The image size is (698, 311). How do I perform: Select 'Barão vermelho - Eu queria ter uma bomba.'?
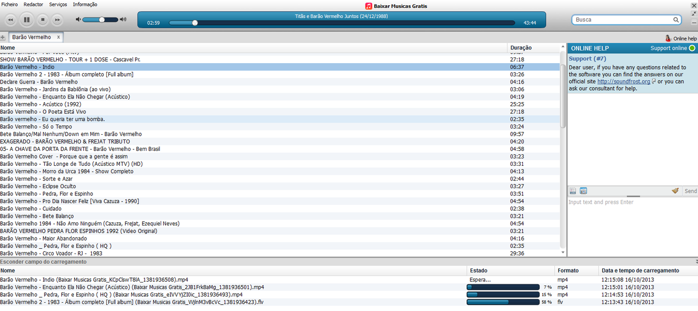tap(280, 119)
